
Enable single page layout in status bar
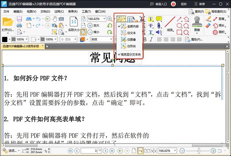coord(134,151)
